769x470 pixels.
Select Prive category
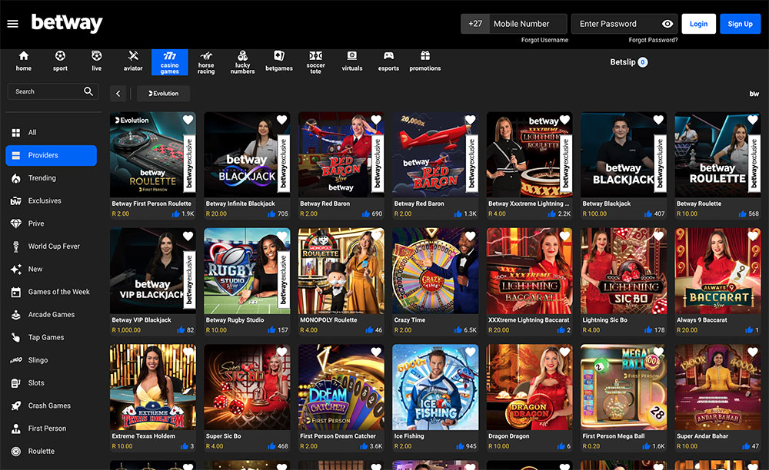click(51, 223)
